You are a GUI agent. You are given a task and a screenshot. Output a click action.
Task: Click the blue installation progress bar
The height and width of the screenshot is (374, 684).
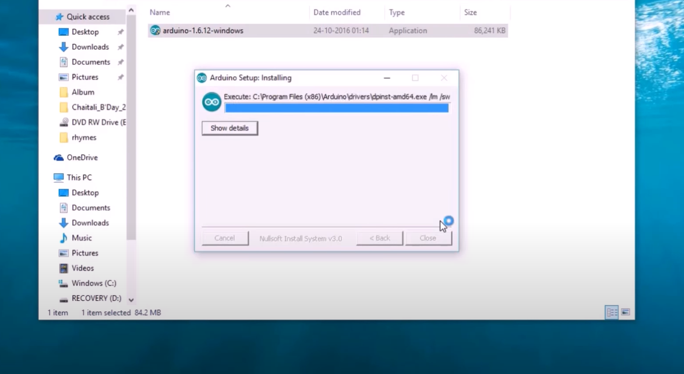[x=336, y=108]
